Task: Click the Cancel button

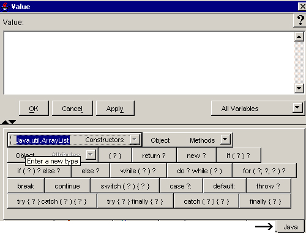Action: click(x=72, y=109)
